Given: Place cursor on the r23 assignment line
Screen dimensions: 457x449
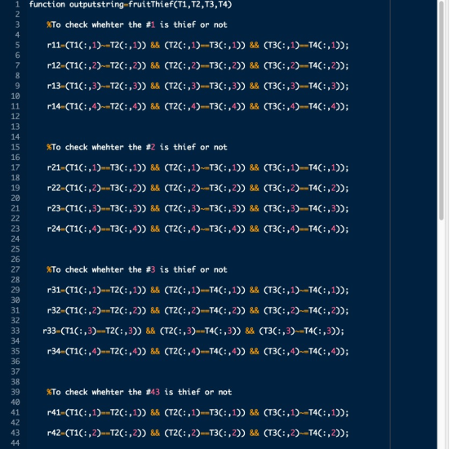Looking at the screenshot, I should pos(197,208).
